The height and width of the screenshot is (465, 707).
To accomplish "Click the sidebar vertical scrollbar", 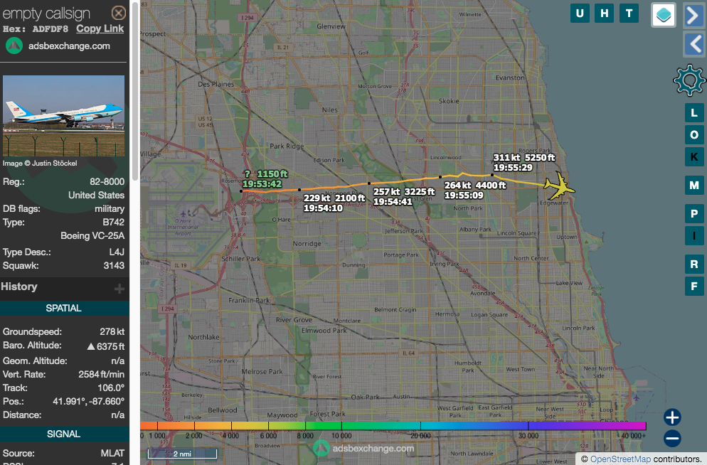I will tap(134, 90).
